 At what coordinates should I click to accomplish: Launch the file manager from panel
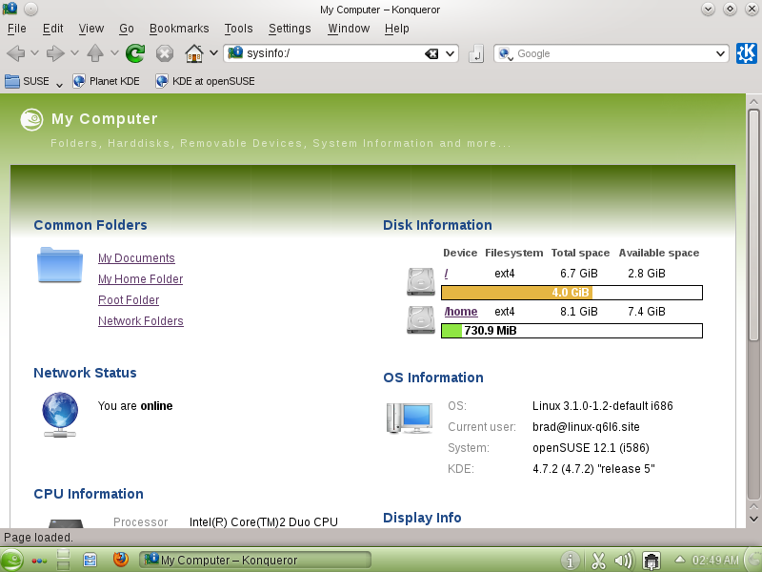(x=90, y=560)
